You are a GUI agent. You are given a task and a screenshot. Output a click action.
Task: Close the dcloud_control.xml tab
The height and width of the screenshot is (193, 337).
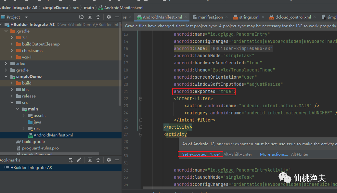[315, 17]
